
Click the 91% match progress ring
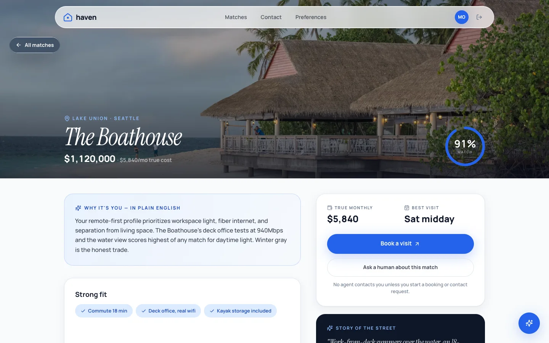tap(465, 146)
